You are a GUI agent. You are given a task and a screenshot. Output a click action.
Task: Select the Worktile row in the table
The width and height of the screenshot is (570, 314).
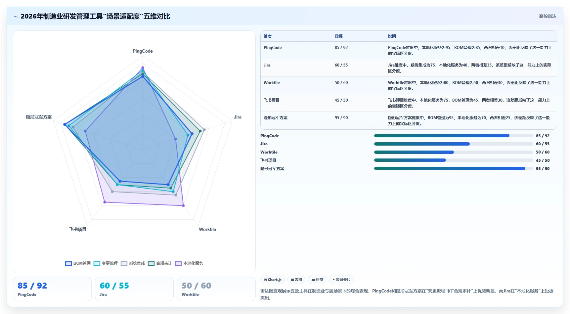coord(409,85)
